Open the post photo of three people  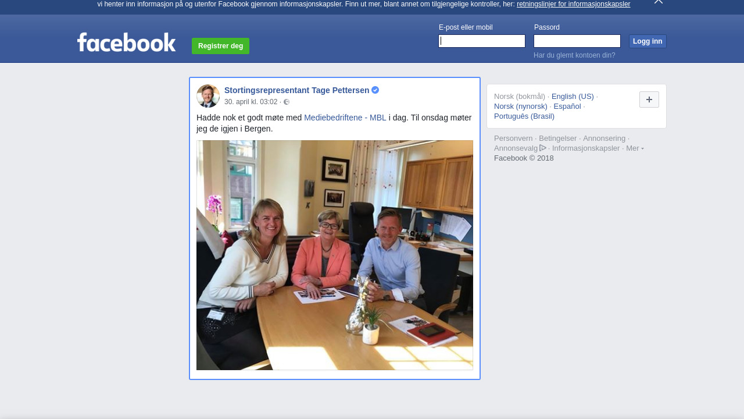point(335,255)
